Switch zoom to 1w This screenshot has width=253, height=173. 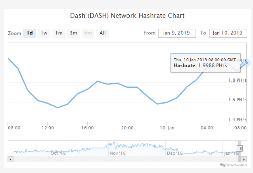(44, 33)
